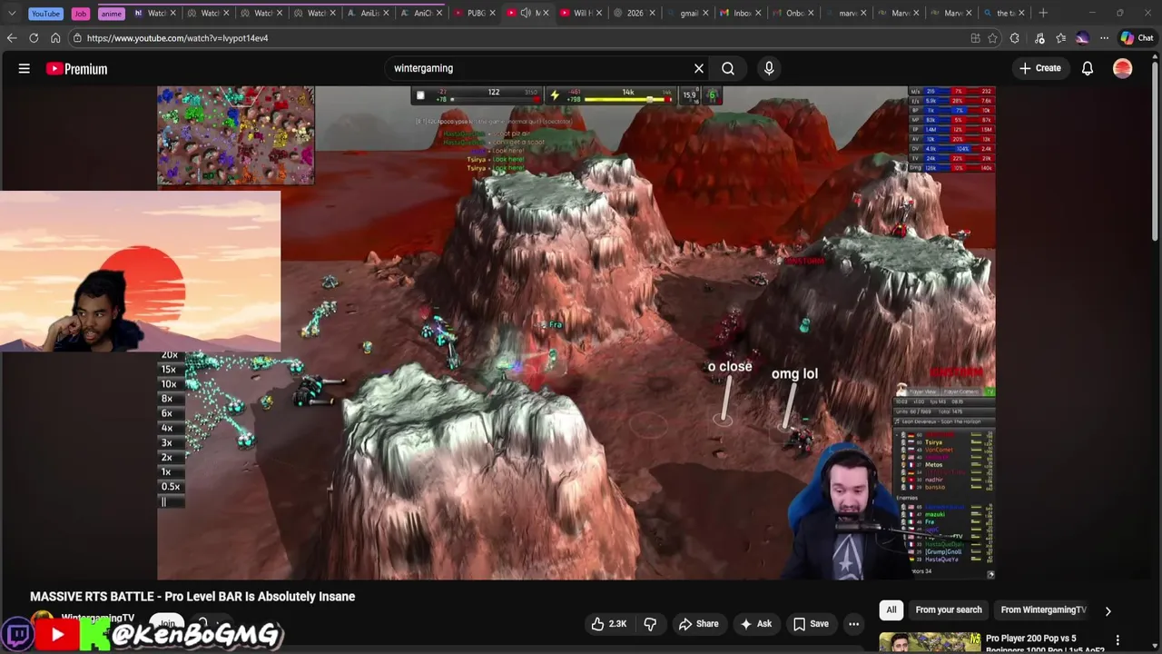Screen dimensions: 1162x654
Task: Open browser Settings and more menu
Action: (x=1104, y=38)
